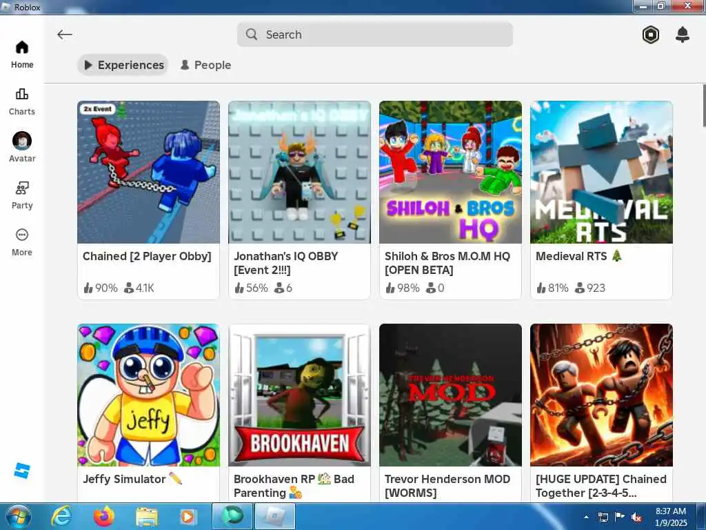This screenshot has width=706, height=530.
Task: Minimize the Roblox window
Action: (643, 6)
